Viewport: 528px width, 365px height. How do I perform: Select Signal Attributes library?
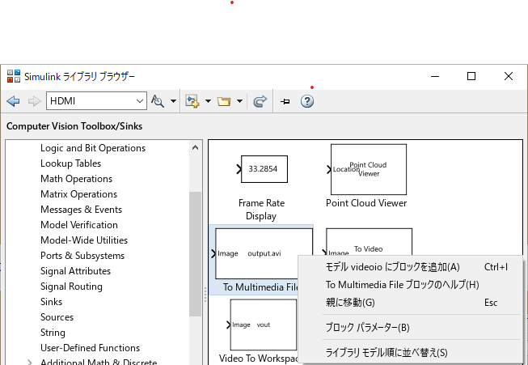coord(75,271)
